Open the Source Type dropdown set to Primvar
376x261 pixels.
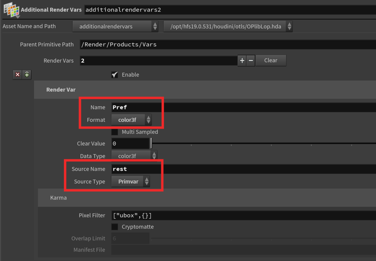point(131,182)
